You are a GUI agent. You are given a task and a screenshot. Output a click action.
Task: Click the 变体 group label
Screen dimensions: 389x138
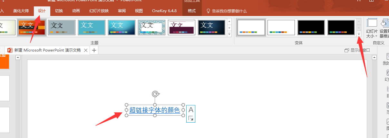point(299,43)
